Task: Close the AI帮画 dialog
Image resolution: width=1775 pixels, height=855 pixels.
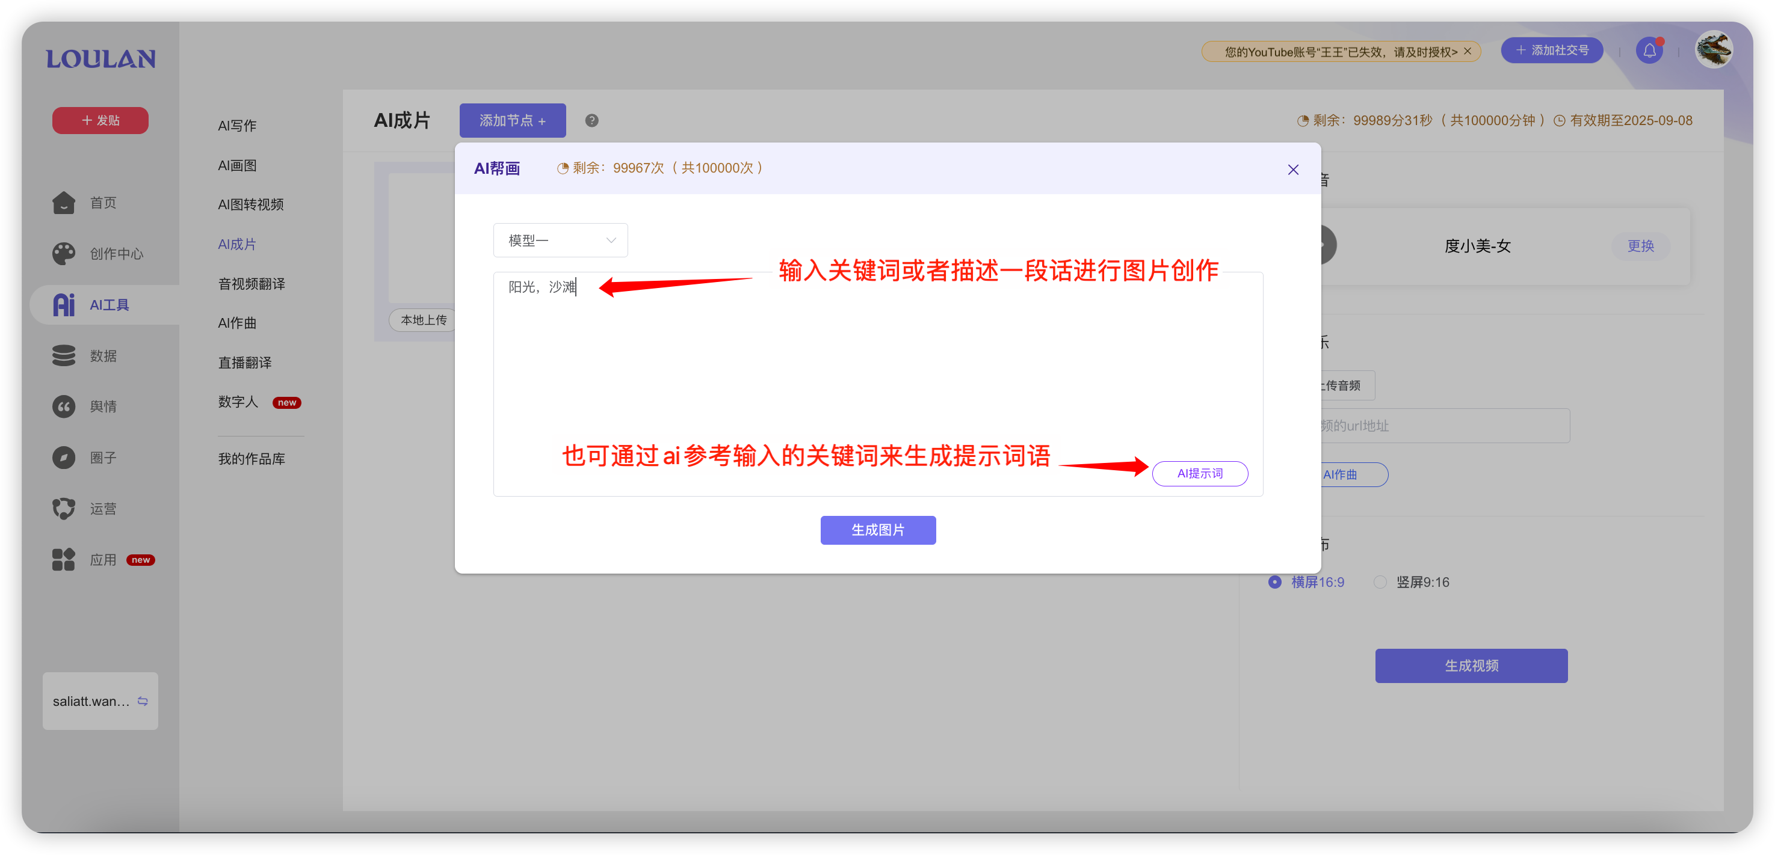Action: click(1292, 170)
